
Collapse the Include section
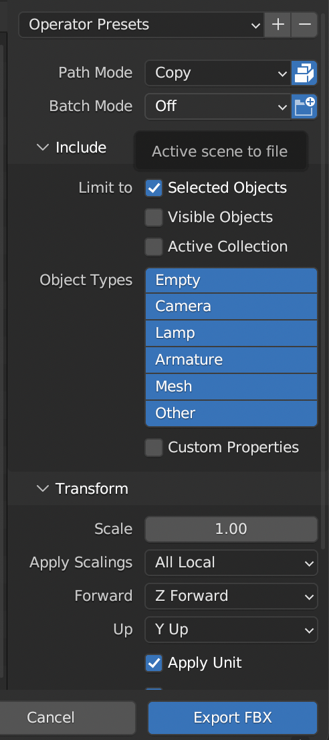pyautogui.click(x=72, y=148)
